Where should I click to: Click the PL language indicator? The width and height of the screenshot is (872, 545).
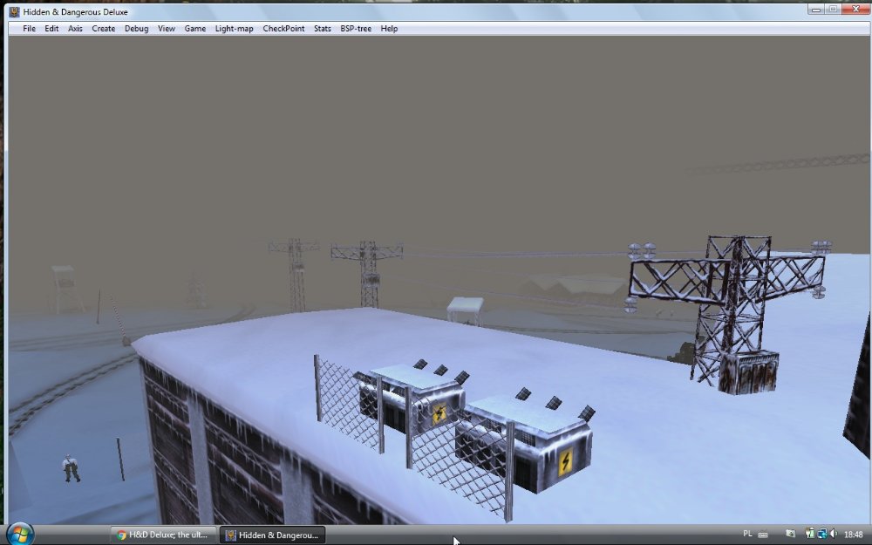(x=748, y=534)
